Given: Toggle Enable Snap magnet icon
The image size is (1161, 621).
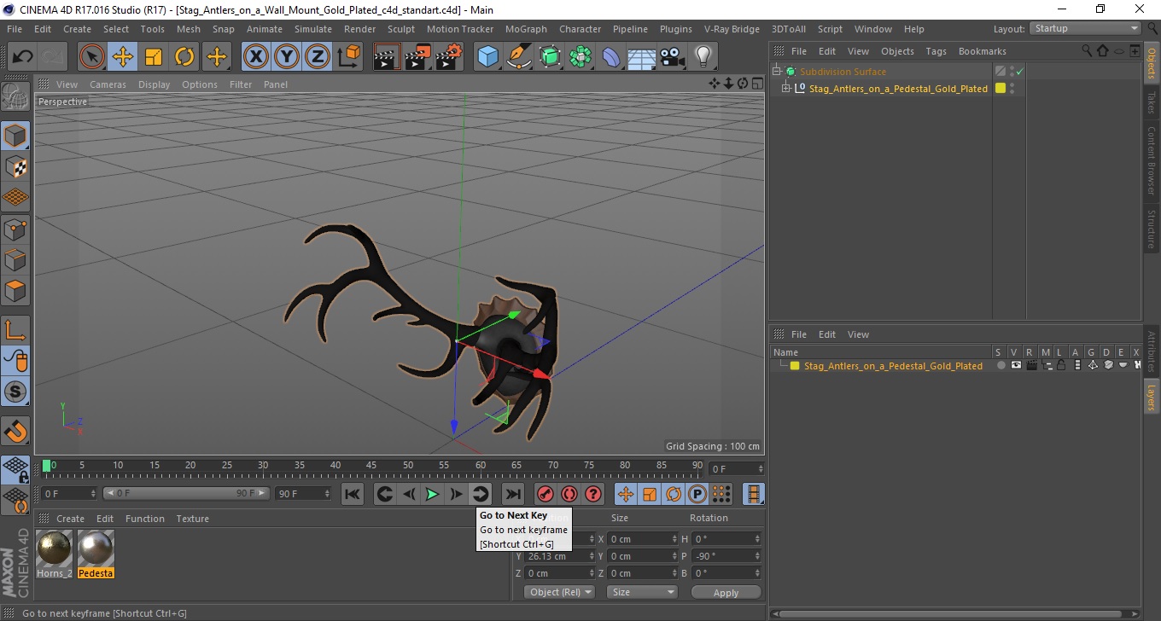Looking at the screenshot, I should click(15, 431).
